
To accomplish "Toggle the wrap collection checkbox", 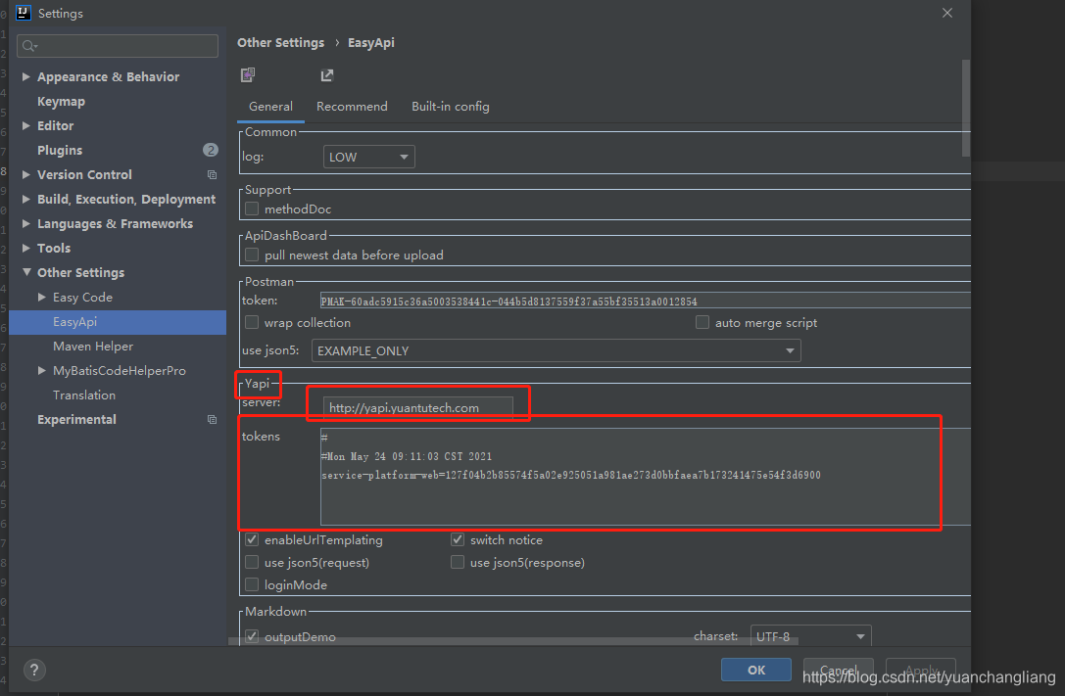I will [252, 322].
